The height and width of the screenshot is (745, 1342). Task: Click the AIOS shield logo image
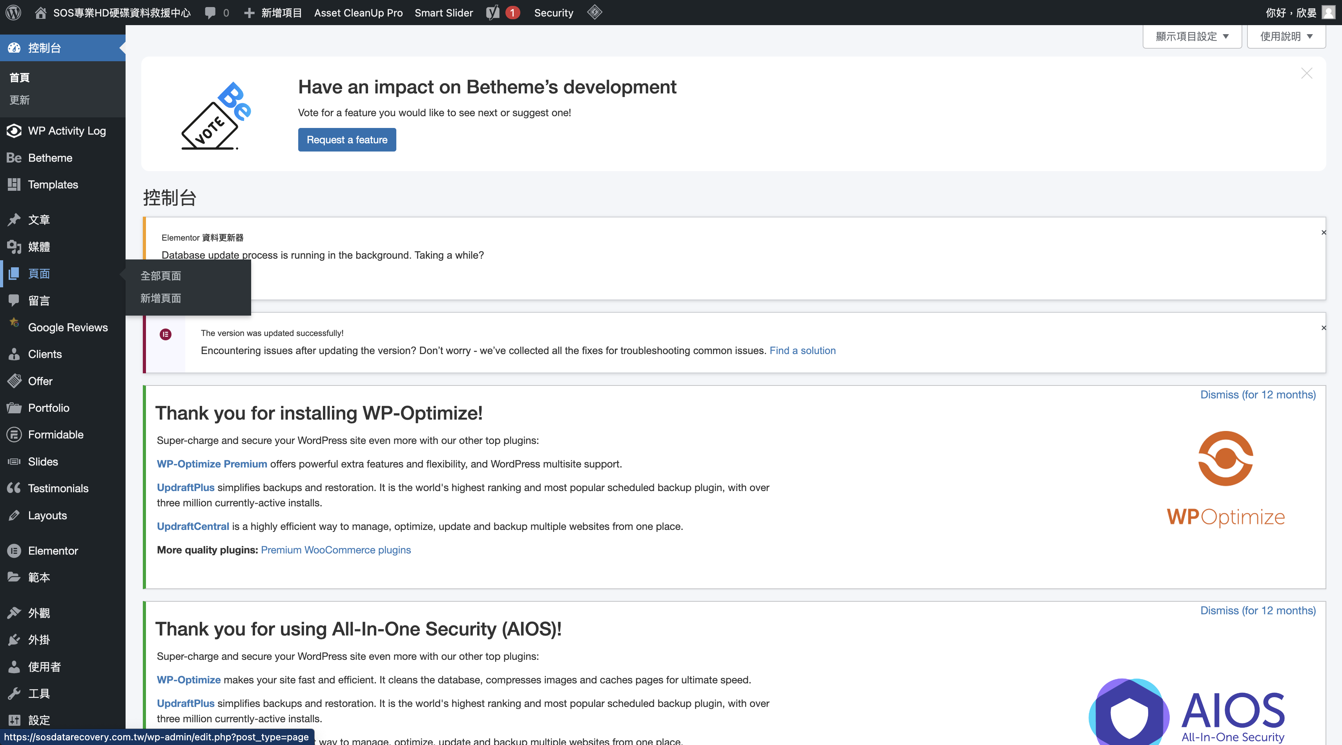[1186, 711]
